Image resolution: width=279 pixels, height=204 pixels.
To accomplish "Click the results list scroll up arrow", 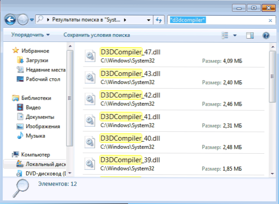I will [x=273, y=47].
